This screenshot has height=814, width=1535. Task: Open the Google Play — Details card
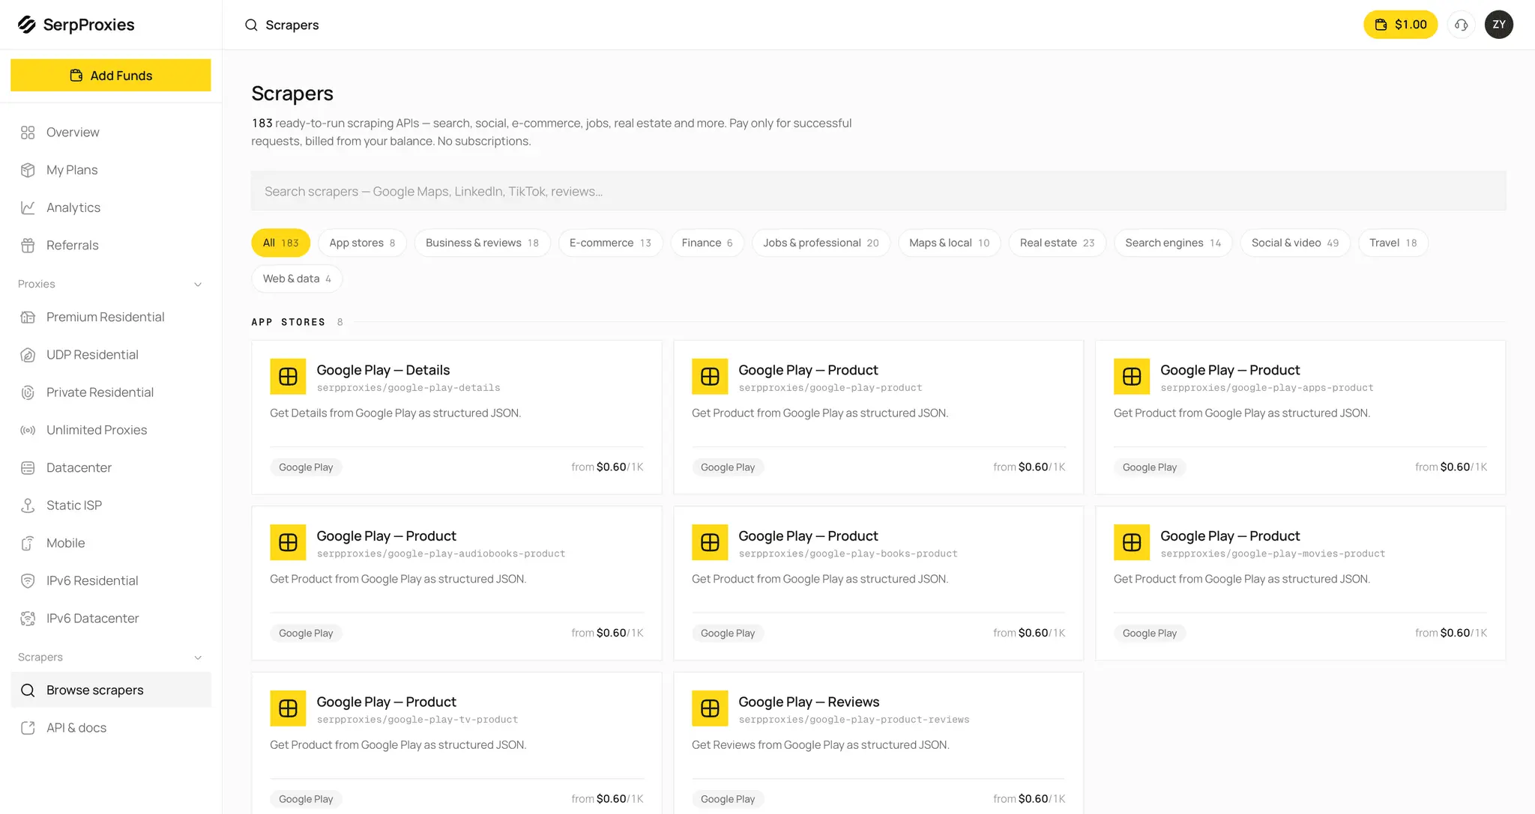pyautogui.click(x=456, y=417)
